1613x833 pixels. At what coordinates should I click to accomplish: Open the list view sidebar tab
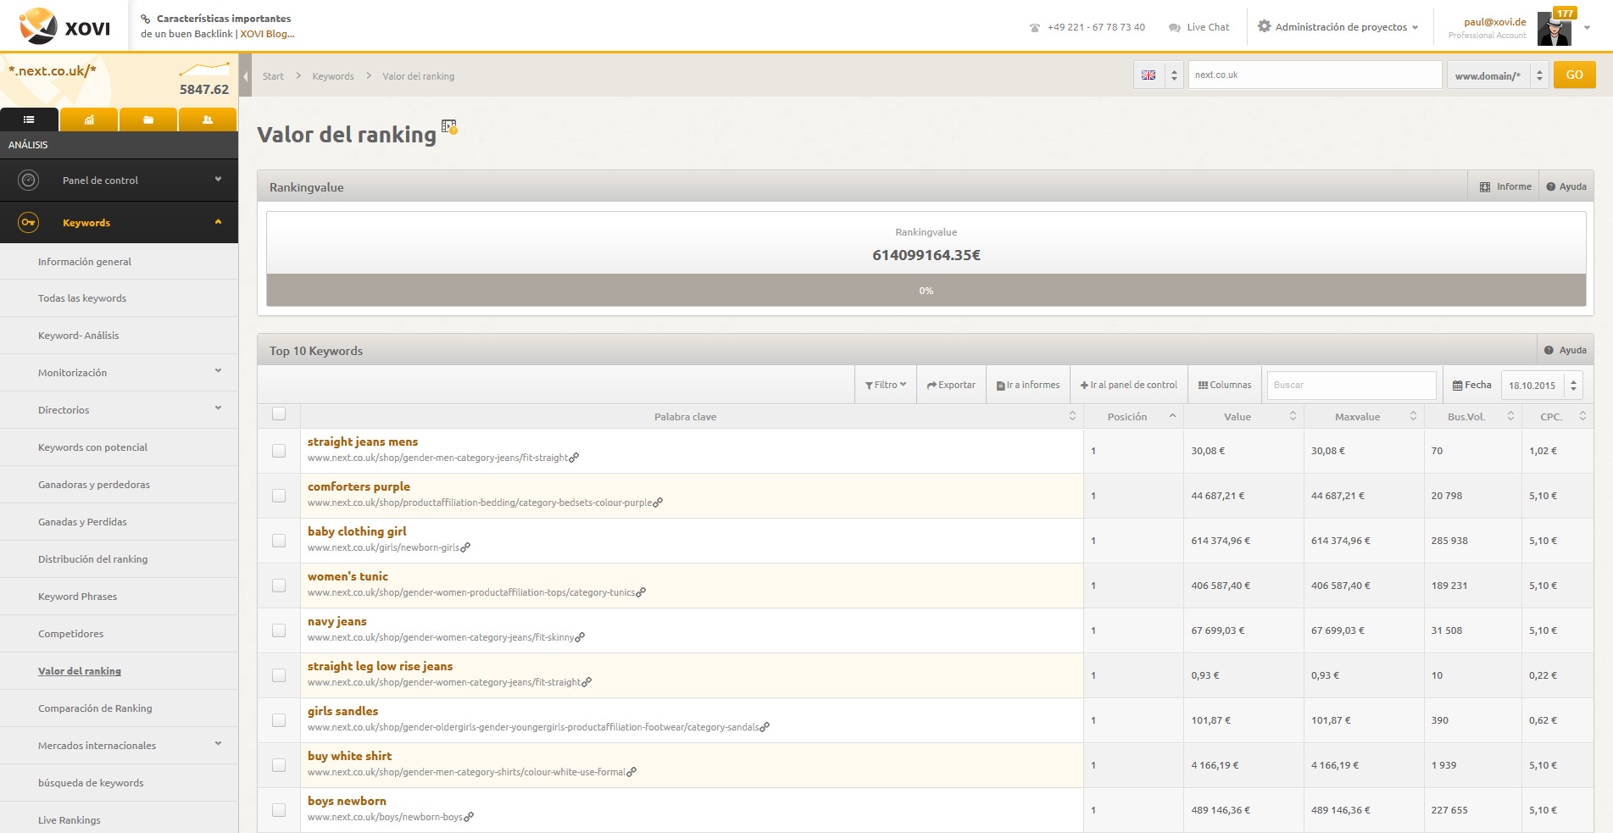click(29, 119)
